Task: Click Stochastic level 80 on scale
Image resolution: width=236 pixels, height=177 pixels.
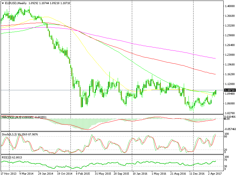Action: pos(225,137)
